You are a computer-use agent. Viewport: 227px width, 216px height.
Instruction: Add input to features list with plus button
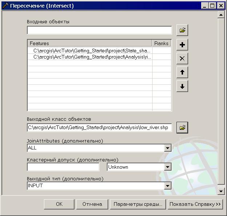tap(182, 45)
